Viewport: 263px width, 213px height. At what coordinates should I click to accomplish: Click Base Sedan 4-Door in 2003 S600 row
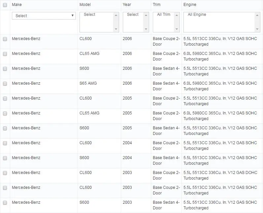click(166, 205)
